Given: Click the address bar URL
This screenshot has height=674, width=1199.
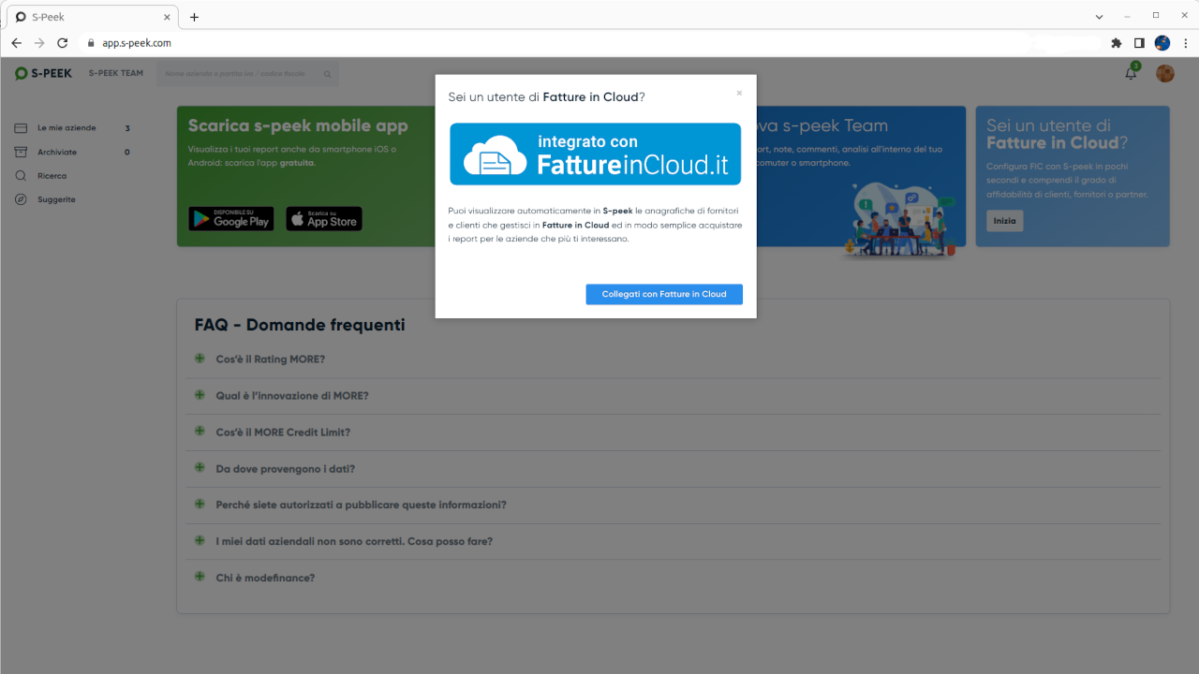Looking at the screenshot, I should 137,43.
